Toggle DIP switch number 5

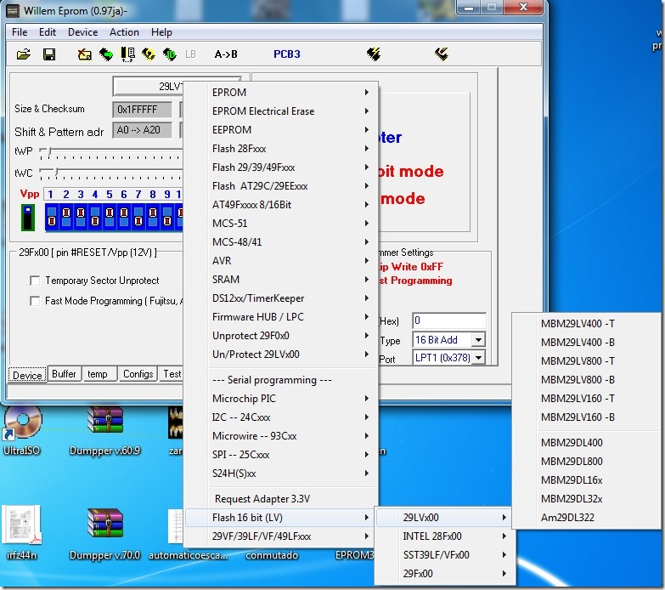click(110, 218)
